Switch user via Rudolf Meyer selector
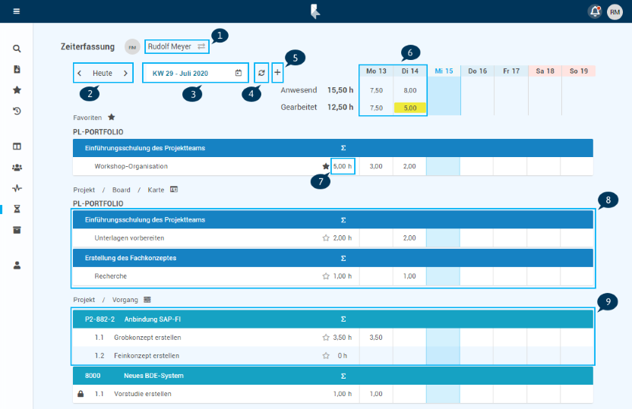 click(176, 46)
